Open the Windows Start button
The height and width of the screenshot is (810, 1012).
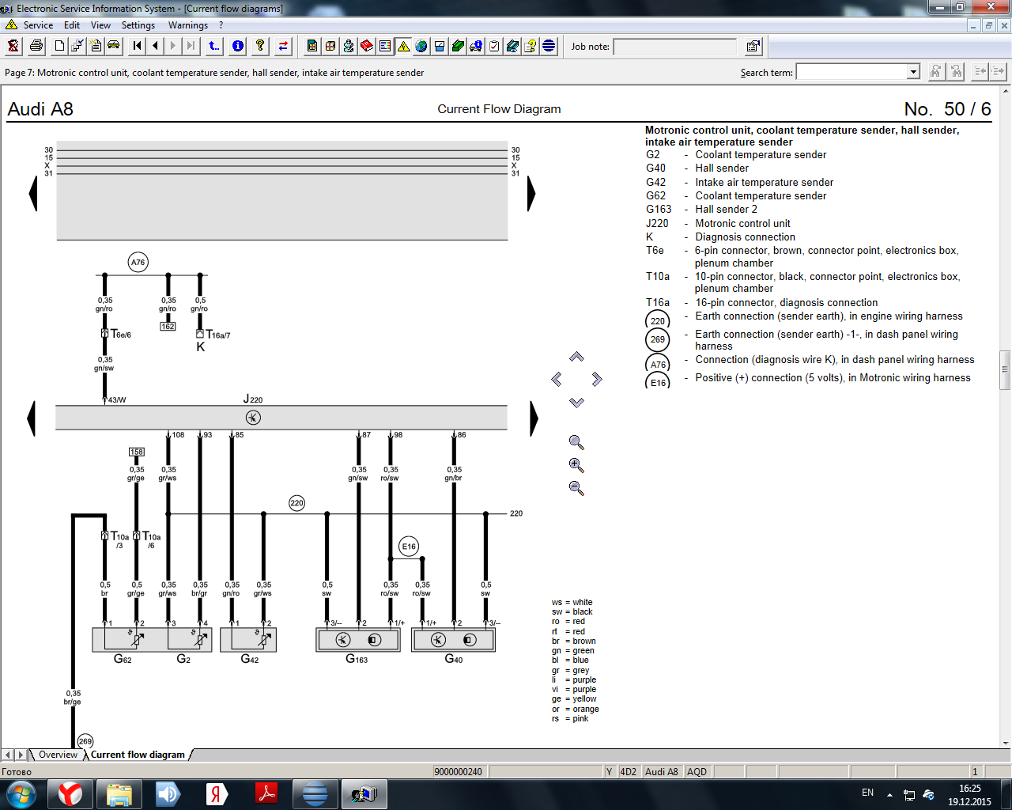point(21,793)
